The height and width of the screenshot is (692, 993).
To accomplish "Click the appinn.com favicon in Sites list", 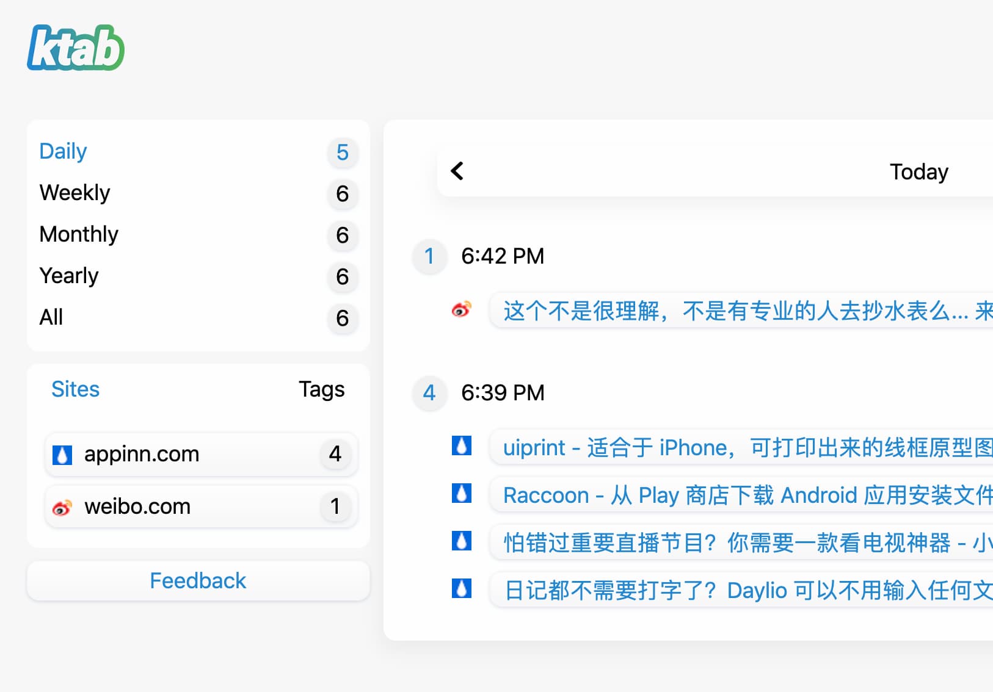I will (x=62, y=455).
